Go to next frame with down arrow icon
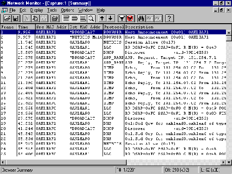The image size is (232, 174). (110, 19)
